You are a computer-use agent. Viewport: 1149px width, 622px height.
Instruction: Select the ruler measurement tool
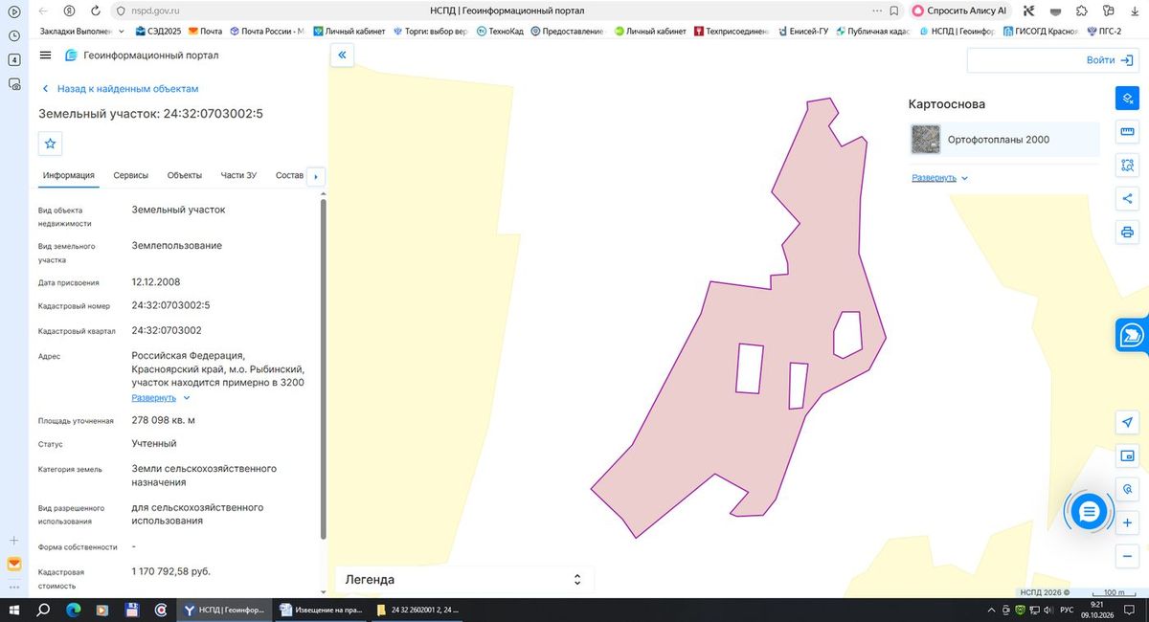pos(1127,132)
